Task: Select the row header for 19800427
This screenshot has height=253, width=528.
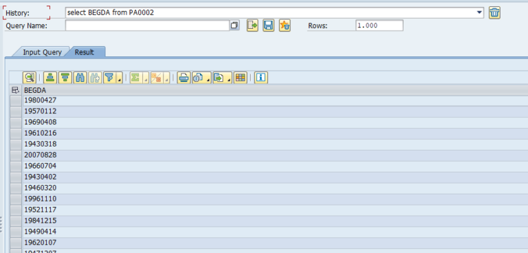Action: (x=16, y=100)
